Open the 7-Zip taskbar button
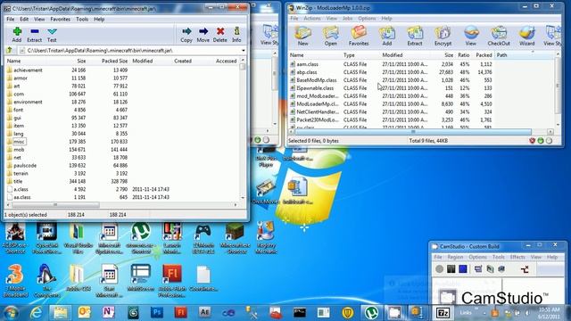571x321 pixels. (x=443, y=313)
